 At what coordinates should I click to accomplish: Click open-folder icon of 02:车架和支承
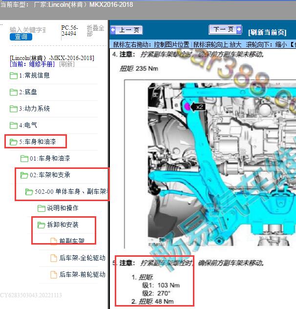[x=24, y=175]
